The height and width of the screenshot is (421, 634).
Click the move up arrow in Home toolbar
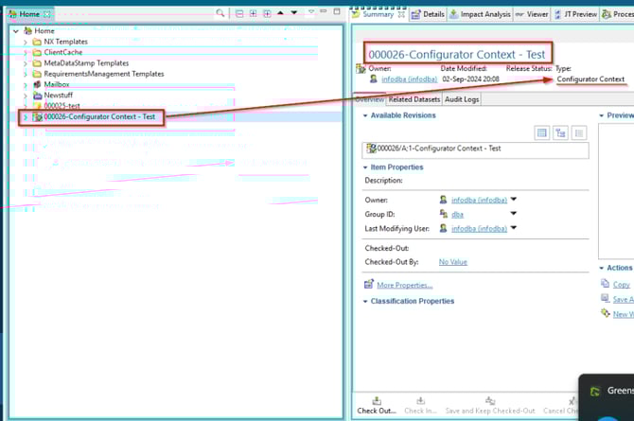tap(280, 13)
